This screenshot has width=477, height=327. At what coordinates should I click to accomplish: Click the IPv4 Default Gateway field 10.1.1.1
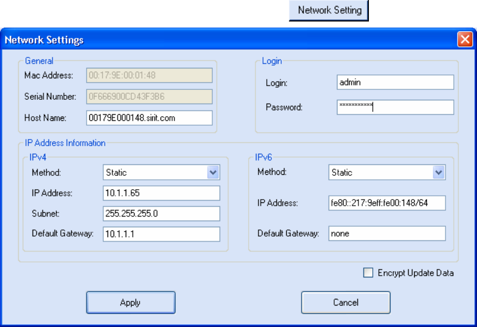click(x=161, y=234)
